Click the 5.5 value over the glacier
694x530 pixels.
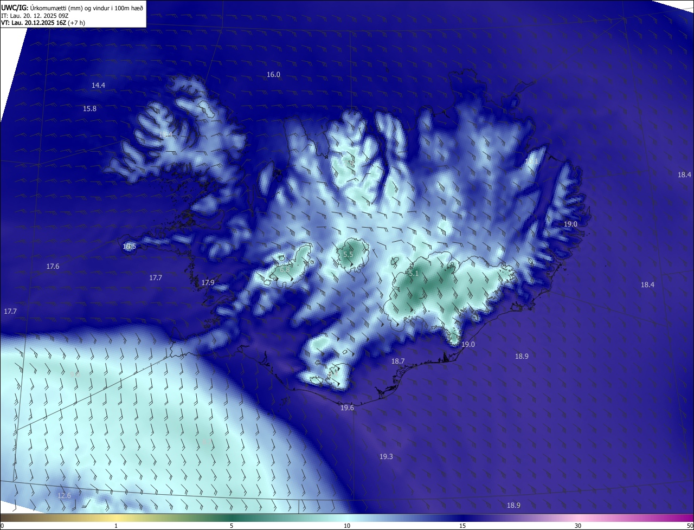pyautogui.click(x=348, y=255)
